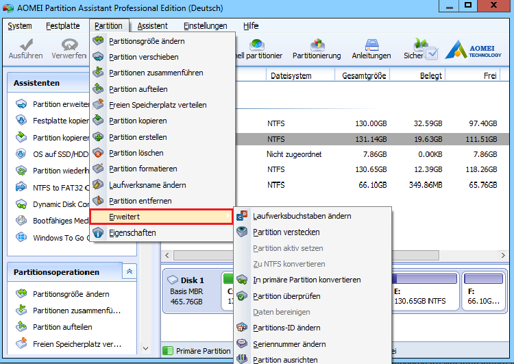Click the Seriennummer ändern submenu icon
The width and height of the screenshot is (514, 364).
coord(242,343)
